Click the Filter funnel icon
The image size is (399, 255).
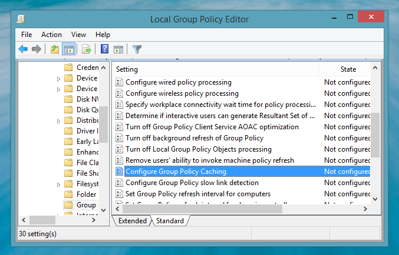tap(137, 49)
